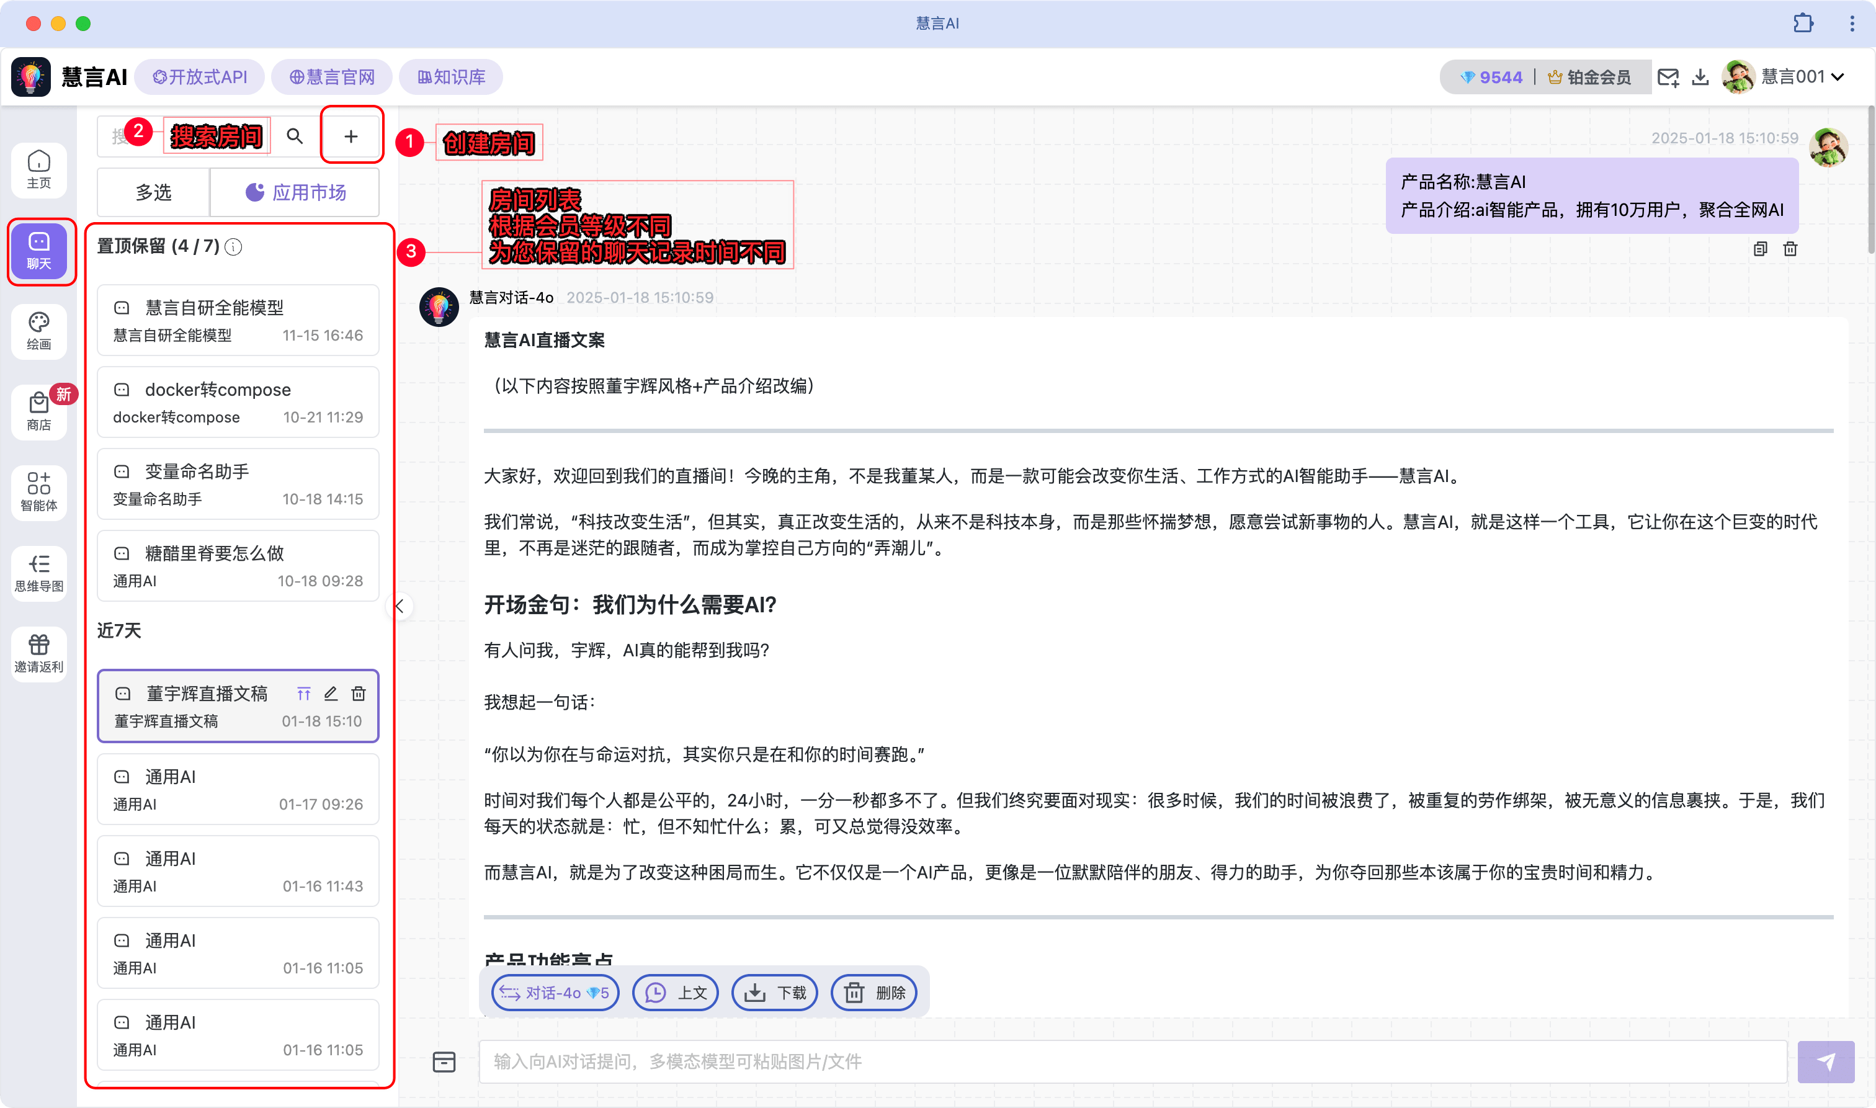Click the 慧言AI直播文案 title text
The width and height of the screenshot is (1876, 1108).
pyautogui.click(x=544, y=341)
